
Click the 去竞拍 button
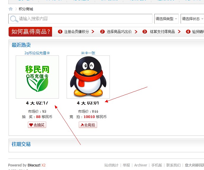pos(88,125)
